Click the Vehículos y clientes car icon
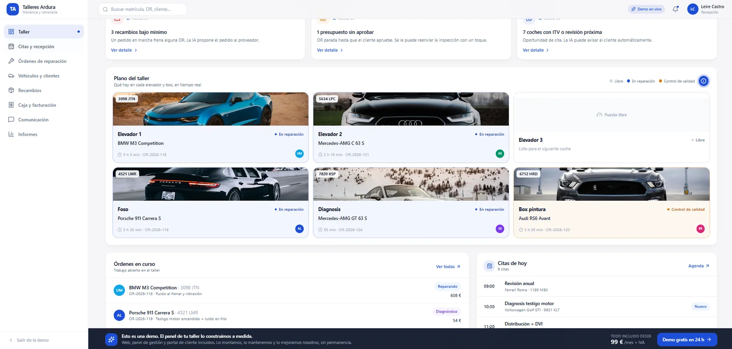Screen dimensions: 732x349 [11, 76]
